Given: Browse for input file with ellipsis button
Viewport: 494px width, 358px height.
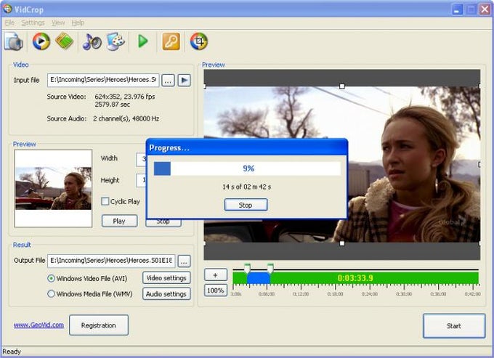Looking at the screenshot, I should pos(169,81).
